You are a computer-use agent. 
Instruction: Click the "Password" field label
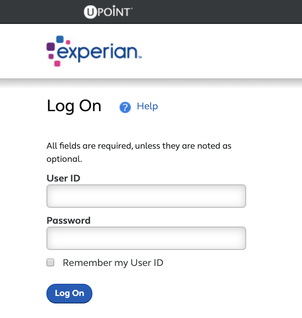point(68,220)
